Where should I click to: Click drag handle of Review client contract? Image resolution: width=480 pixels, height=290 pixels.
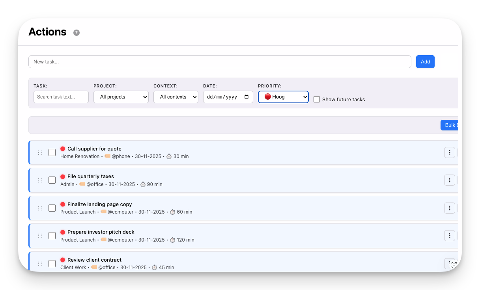pyautogui.click(x=40, y=264)
